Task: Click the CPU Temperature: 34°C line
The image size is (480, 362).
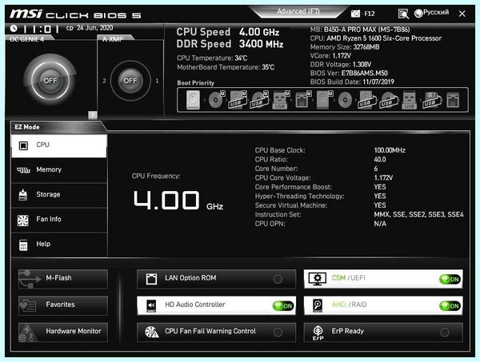Action: pyautogui.click(x=212, y=58)
